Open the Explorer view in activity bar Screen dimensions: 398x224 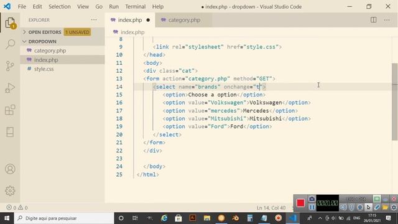(10, 23)
